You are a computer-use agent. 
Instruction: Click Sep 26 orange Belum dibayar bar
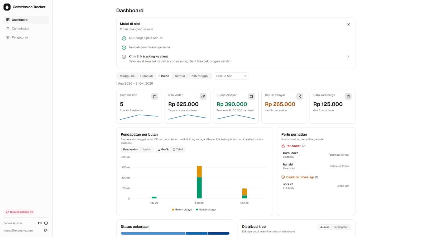tap(199, 171)
